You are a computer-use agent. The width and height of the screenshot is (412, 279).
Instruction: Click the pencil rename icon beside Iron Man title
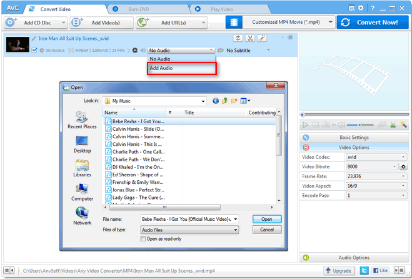click(34, 39)
